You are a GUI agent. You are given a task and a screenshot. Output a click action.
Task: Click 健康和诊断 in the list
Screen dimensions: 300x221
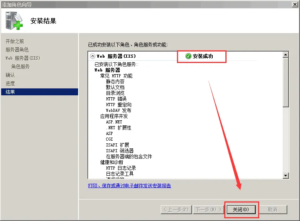click(112, 162)
